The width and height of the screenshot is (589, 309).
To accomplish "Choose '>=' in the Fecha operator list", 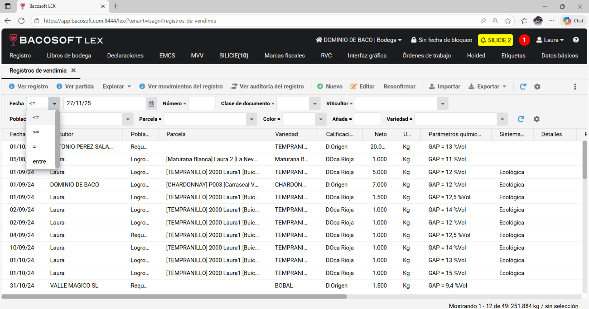I will pyautogui.click(x=36, y=132).
